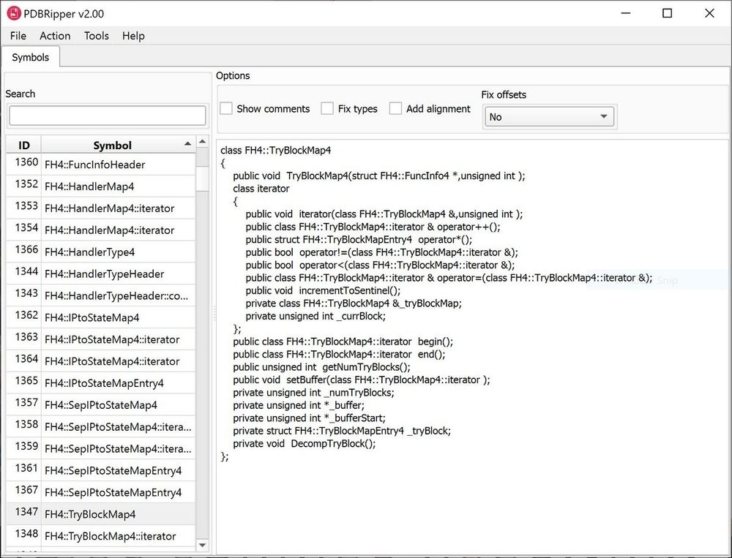Select the Symbols tab

pos(30,57)
